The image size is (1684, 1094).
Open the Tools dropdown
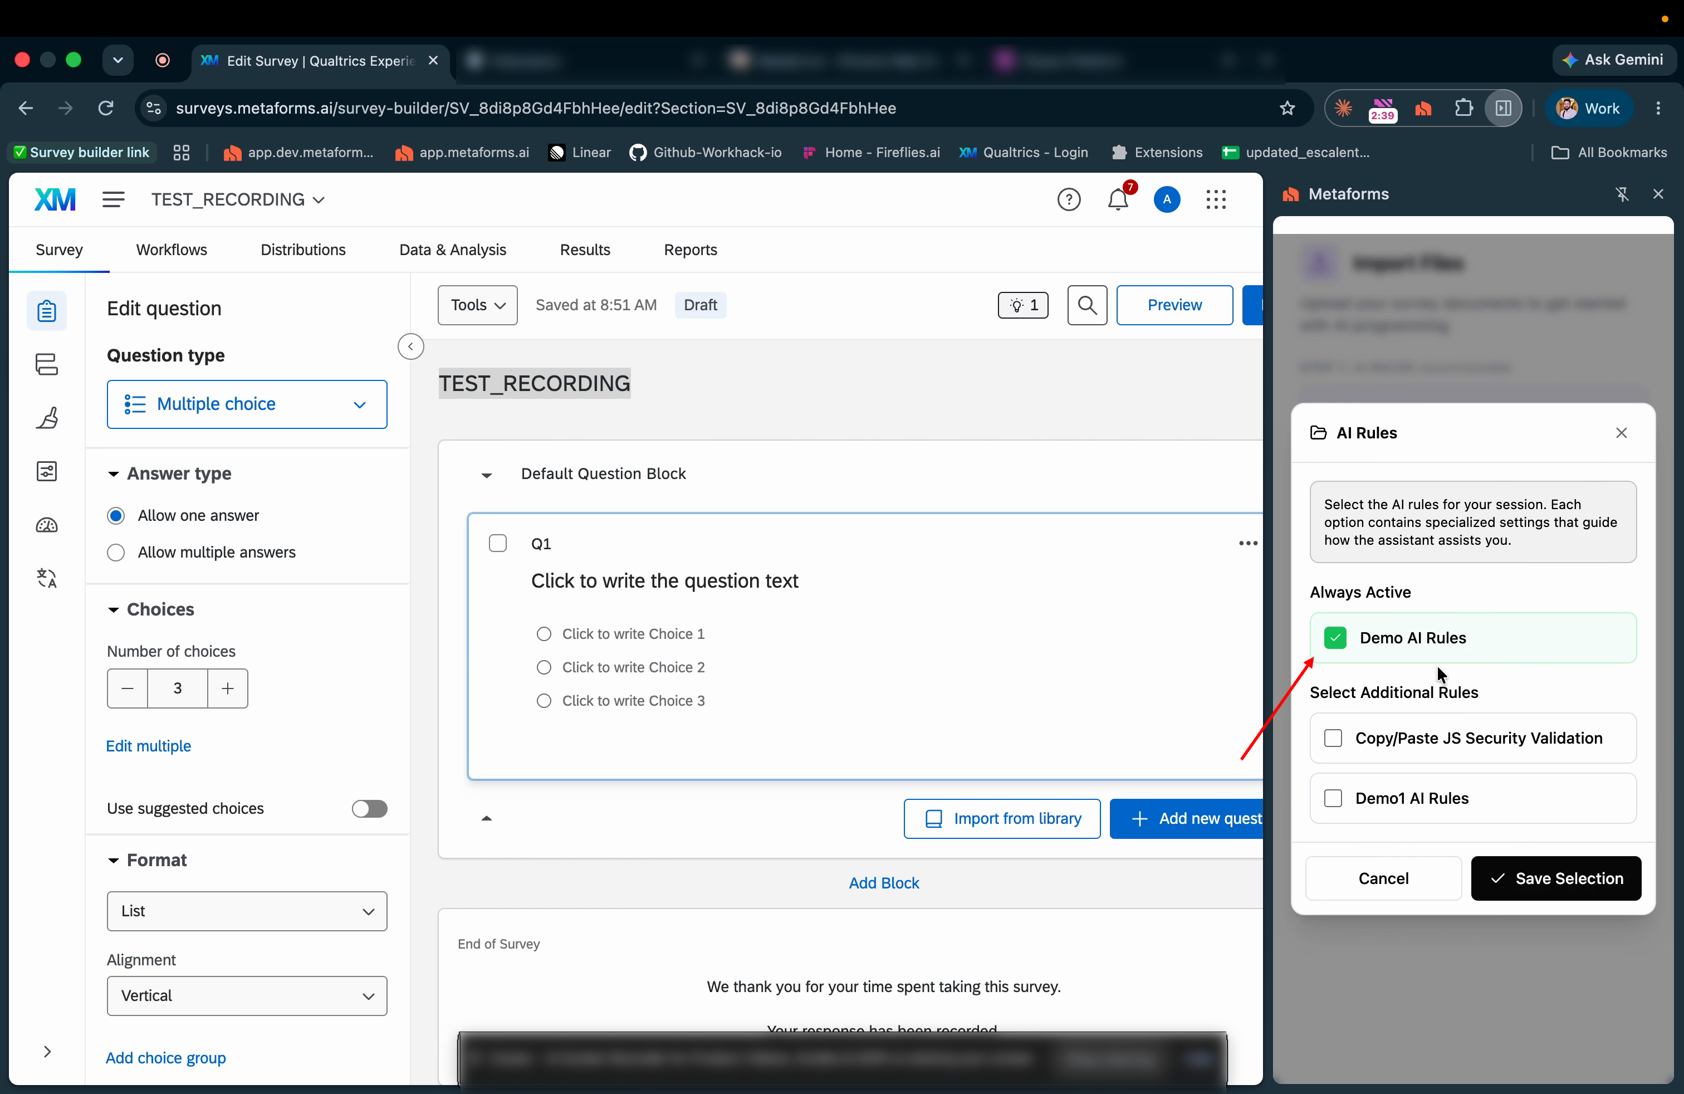[x=478, y=305]
